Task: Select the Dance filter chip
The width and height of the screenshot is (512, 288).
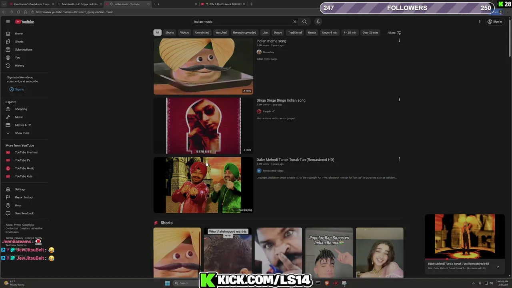Action: [278, 33]
